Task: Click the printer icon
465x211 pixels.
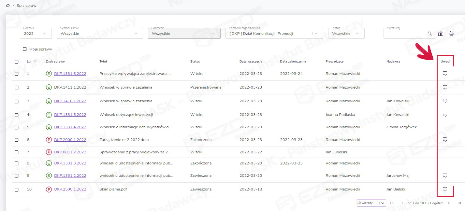Action: click(x=451, y=33)
